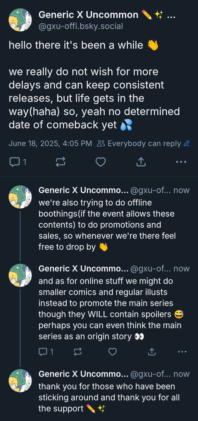198x421 pixels.
Task: Open author name on "offline boothings" reply
Action: pyautogui.click(x=83, y=190)
